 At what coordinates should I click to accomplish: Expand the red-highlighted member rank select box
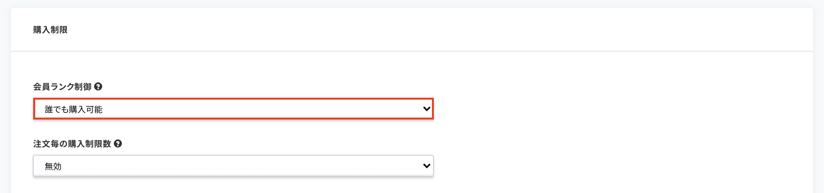point(233,109)
